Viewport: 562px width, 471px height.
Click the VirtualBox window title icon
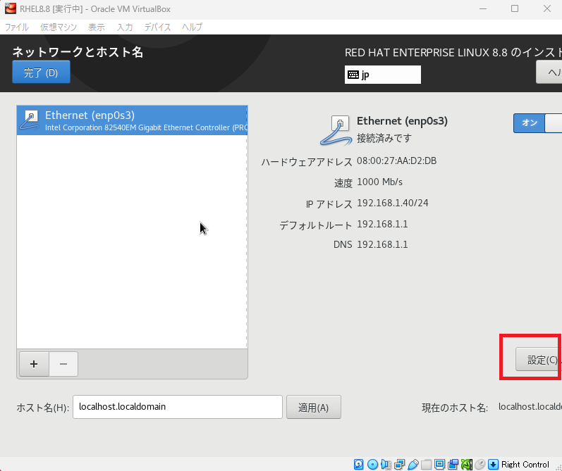(11, 8)
